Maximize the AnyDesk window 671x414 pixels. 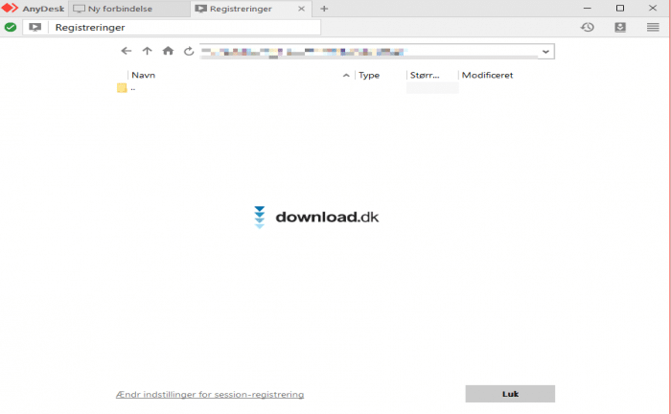[x=620, y=8]
